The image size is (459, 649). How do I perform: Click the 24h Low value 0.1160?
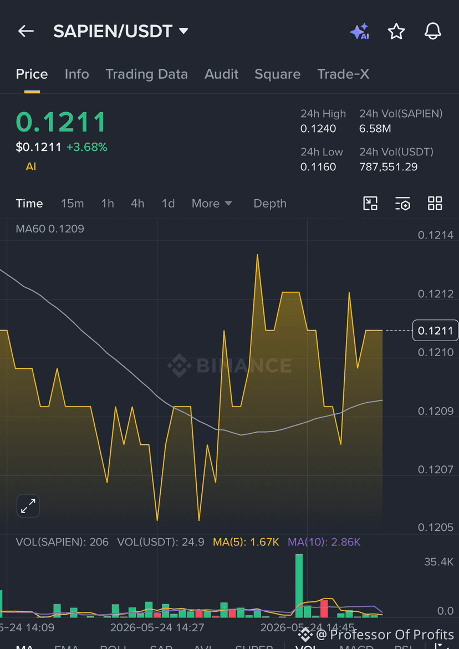318,167
